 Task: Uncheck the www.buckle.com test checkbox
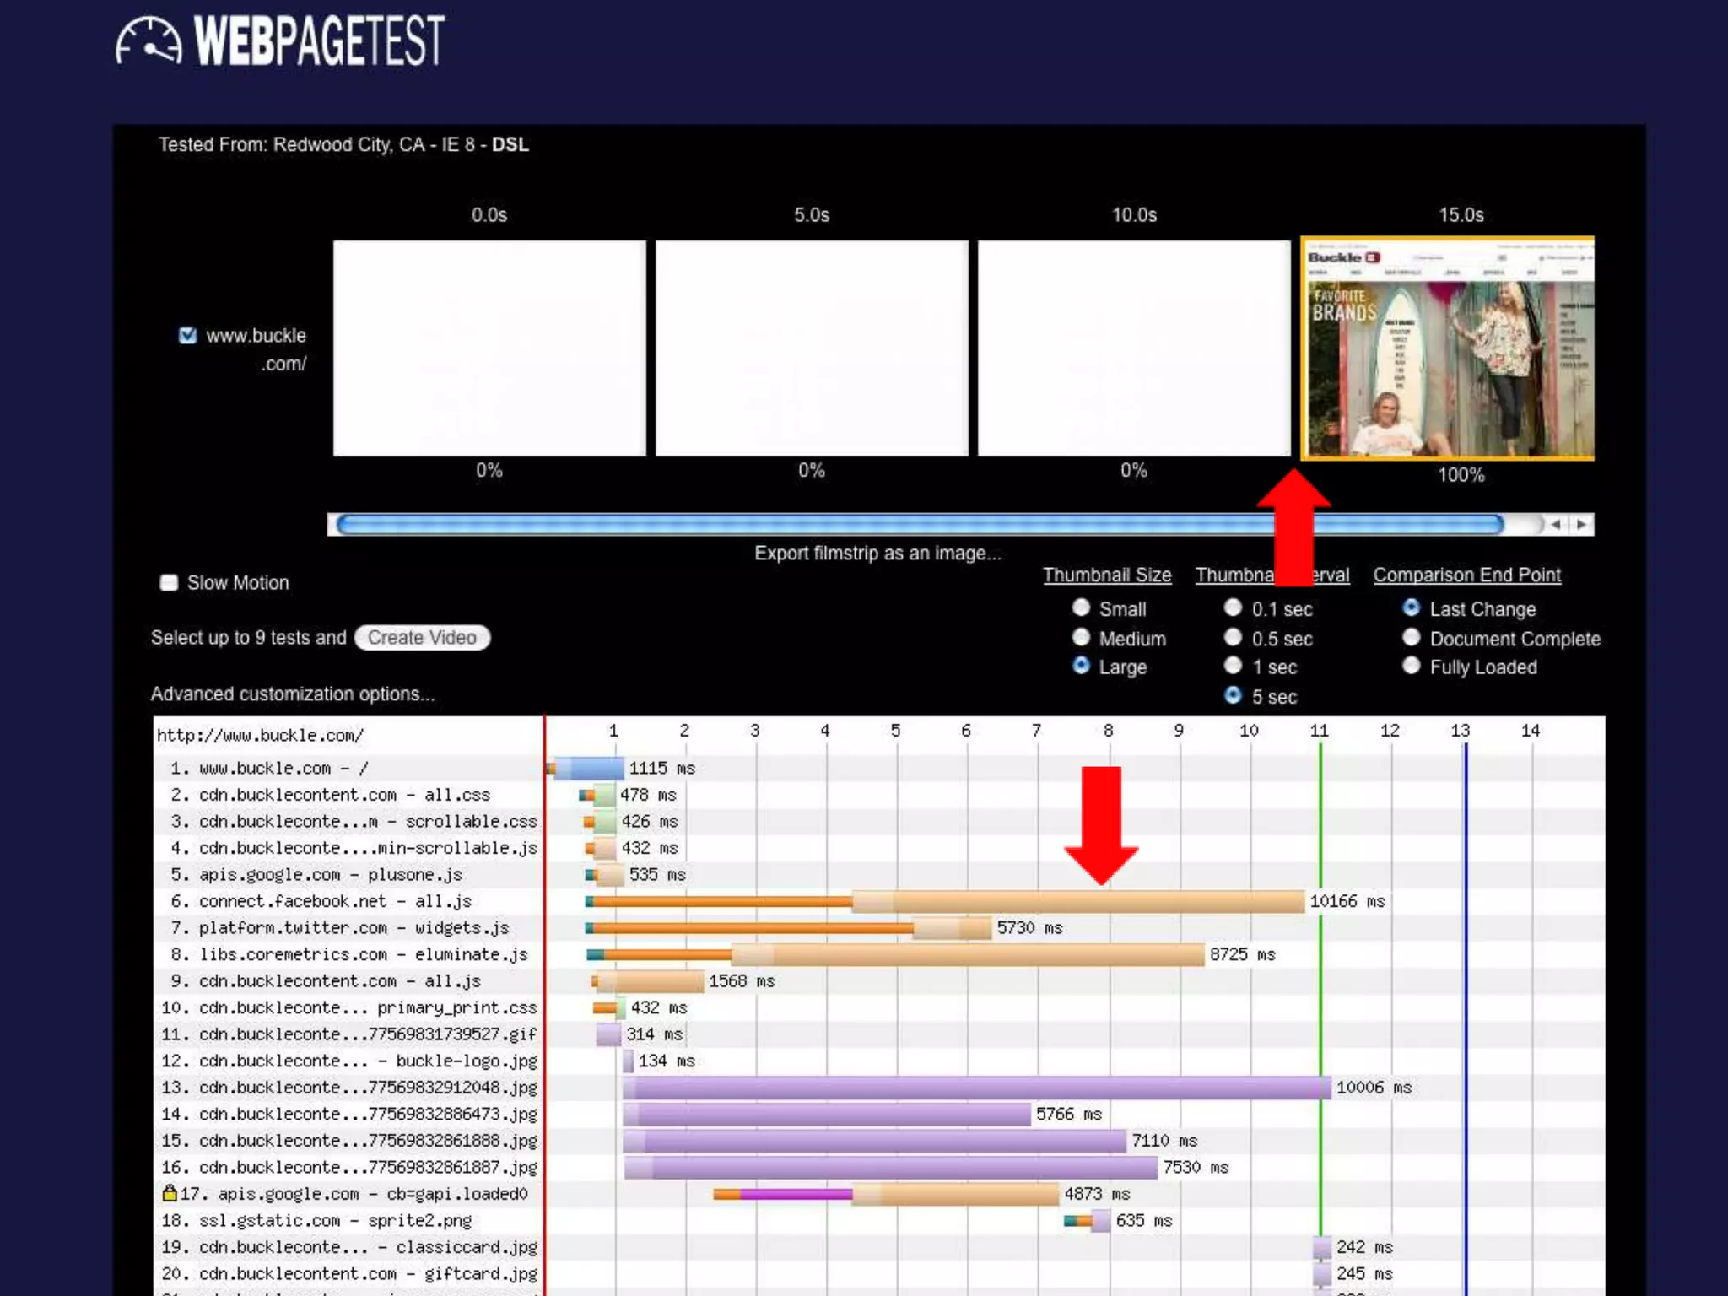[x=187, y=336]
